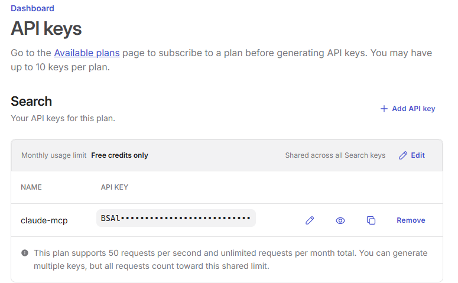Click the Search plan heading
Image resolution: width=458 pixels, height=283 pixels.
[x=31, y=102]
